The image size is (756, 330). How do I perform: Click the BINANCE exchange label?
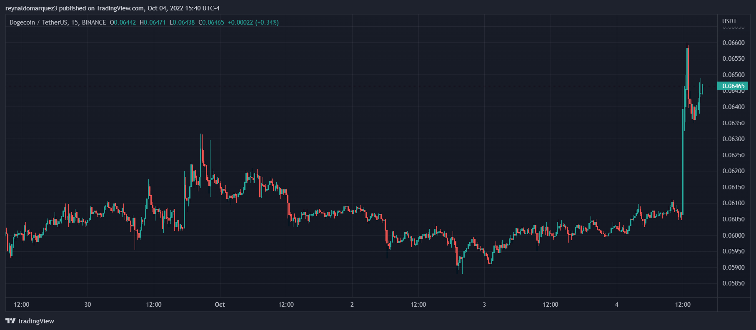click(x=94, y=22)
